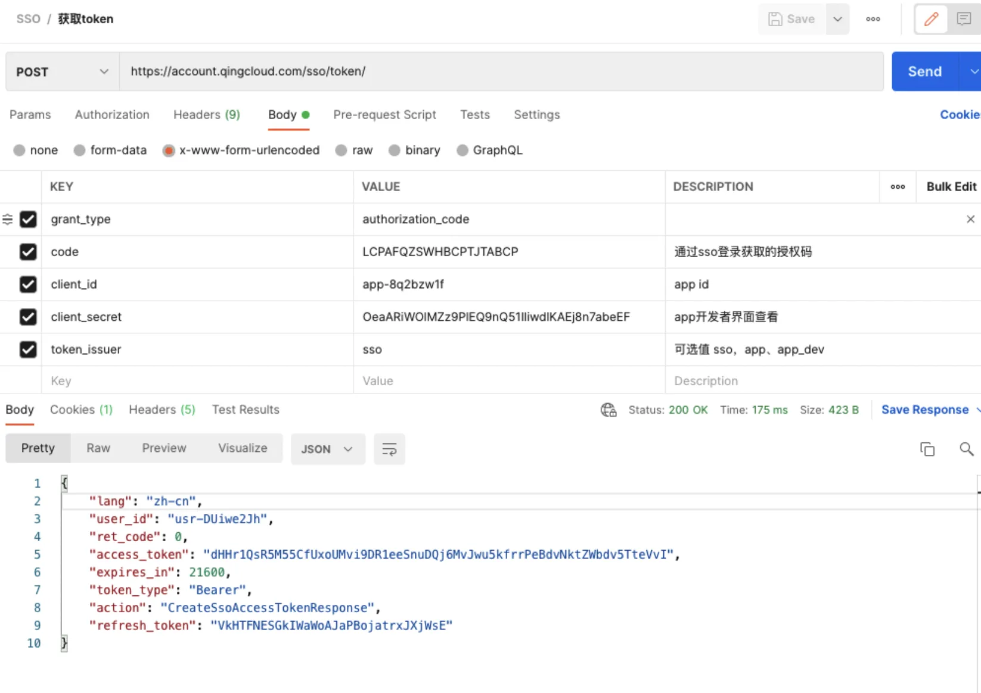Screen dimensions: 981x693
Task: Uncheck the client_secret parameter checkbox
Action: (28, 317)
